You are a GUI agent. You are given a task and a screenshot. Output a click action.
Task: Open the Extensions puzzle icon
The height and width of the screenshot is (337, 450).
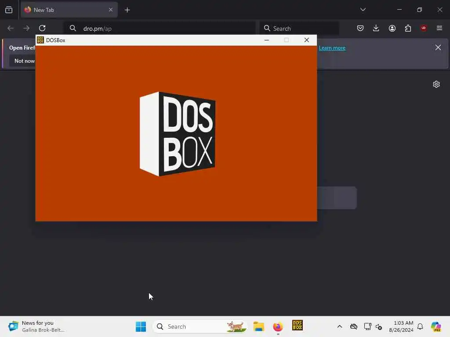tap(408, 28)
